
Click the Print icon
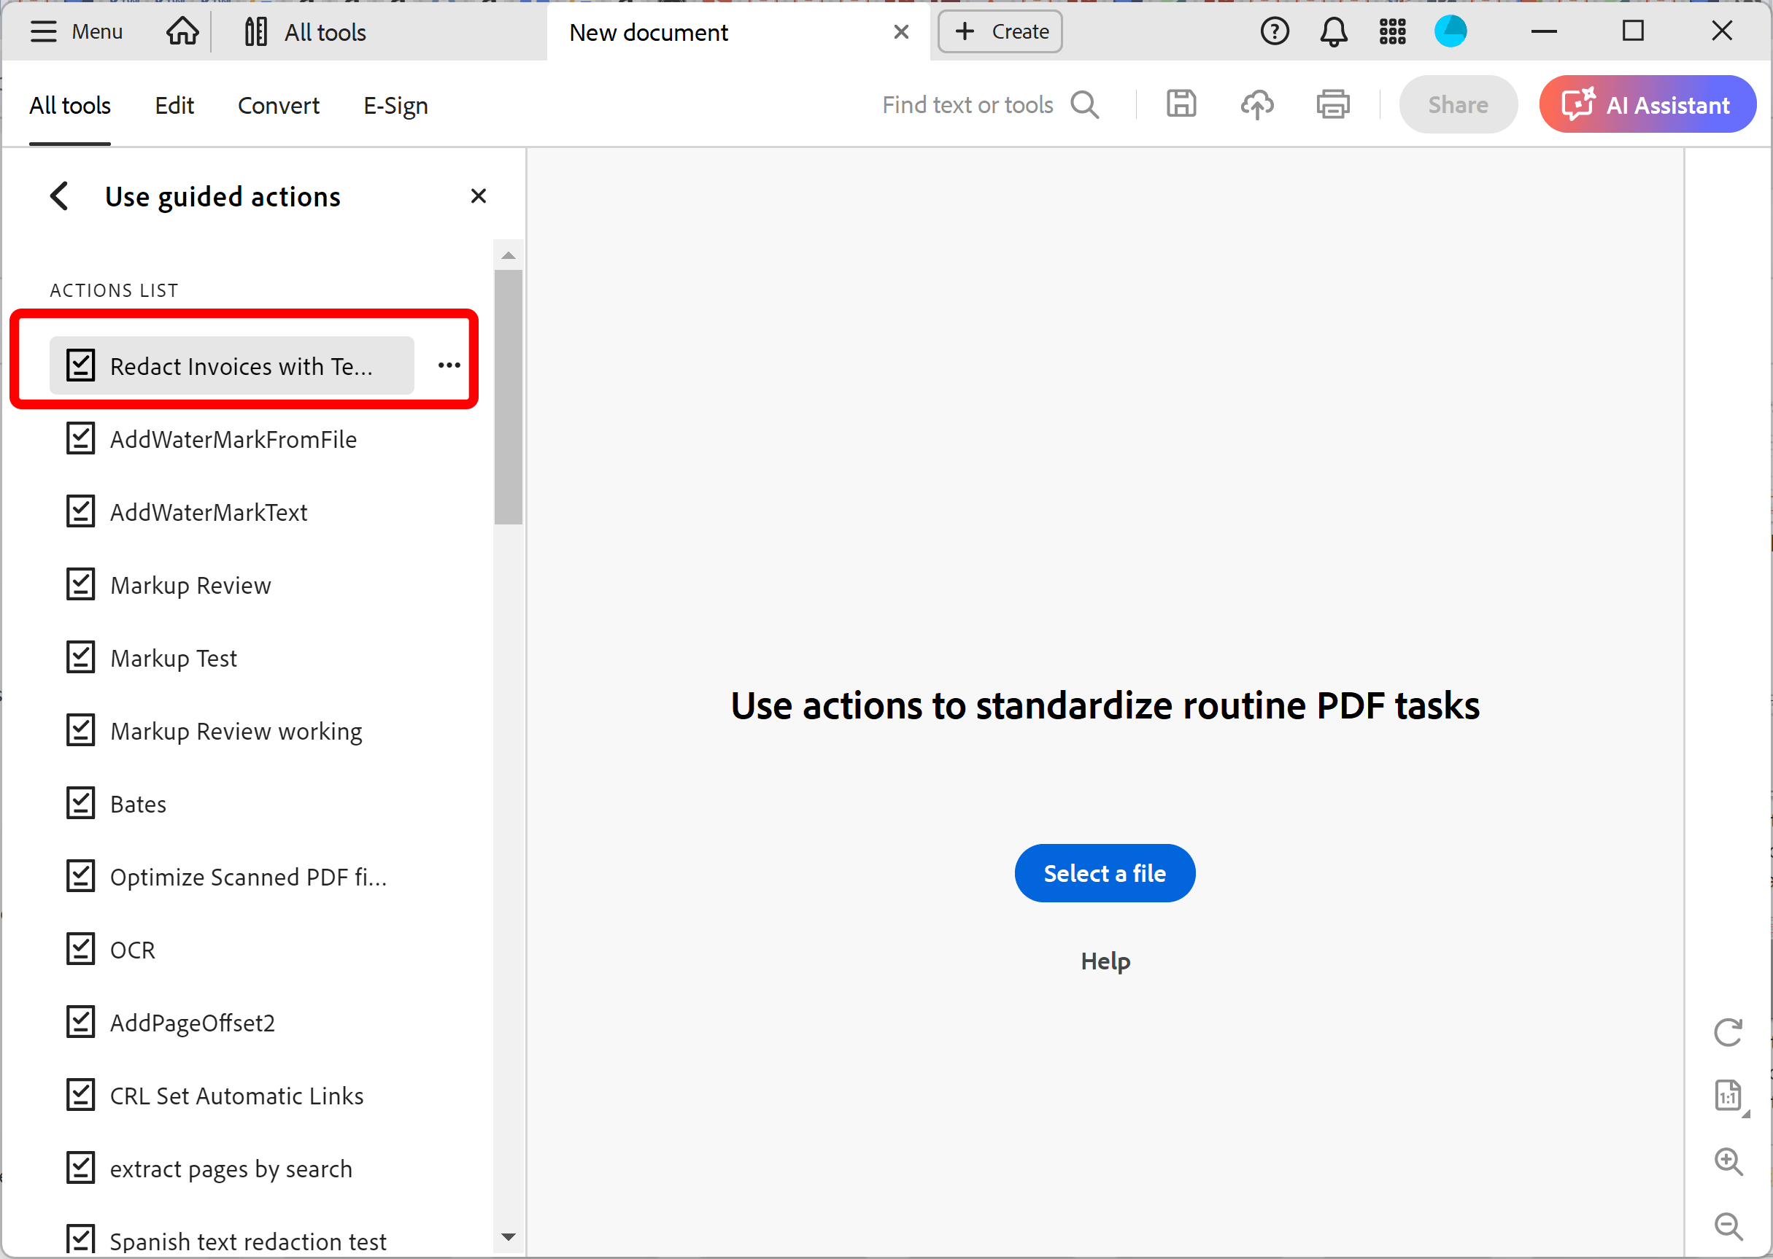[x=1332, y=104]
